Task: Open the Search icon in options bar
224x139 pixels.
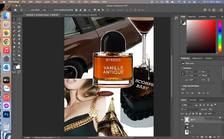Action: (x=209, y=10)
